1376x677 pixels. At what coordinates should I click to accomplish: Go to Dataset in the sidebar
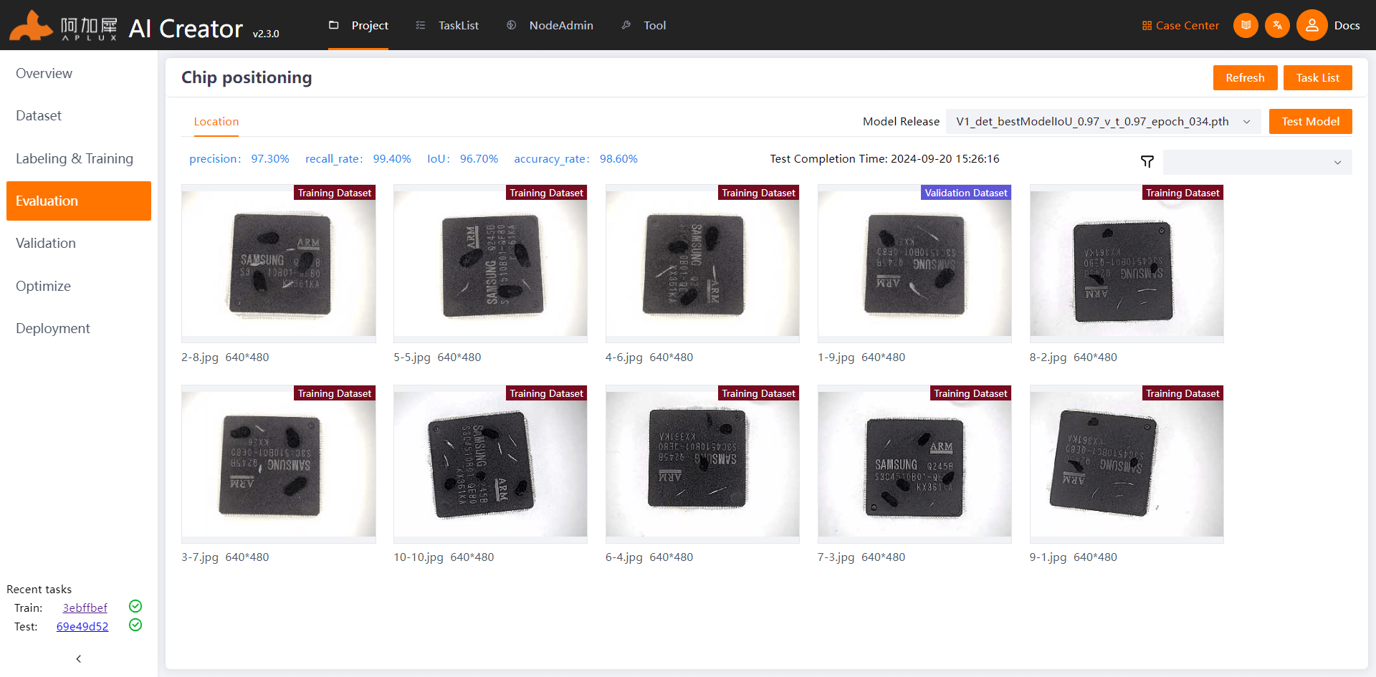click(79, 115)
